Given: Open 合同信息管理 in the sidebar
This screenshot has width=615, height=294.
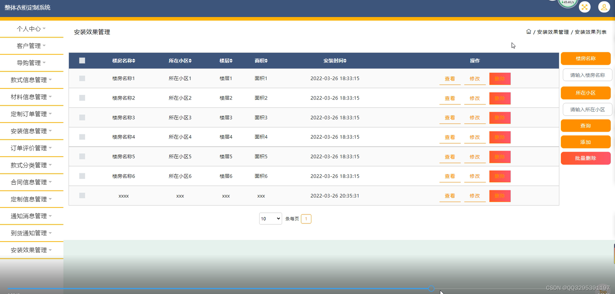Looking at the screenshot, I should 32,182.
